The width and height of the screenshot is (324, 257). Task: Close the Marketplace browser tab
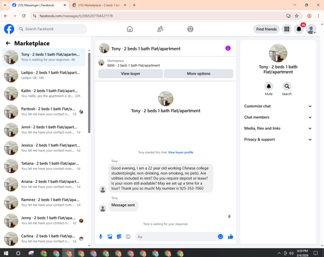pos(125,5)
